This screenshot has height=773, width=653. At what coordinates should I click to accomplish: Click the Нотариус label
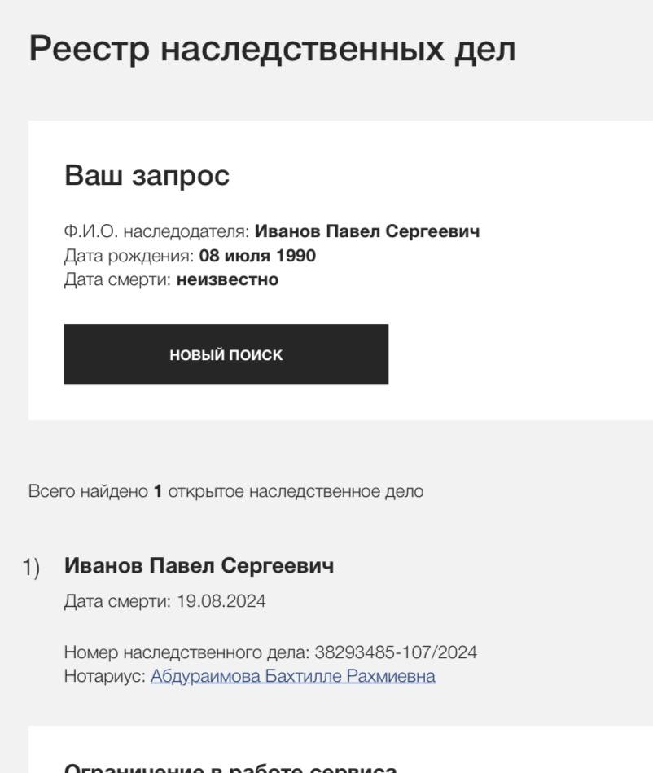[x=104, y=676]
